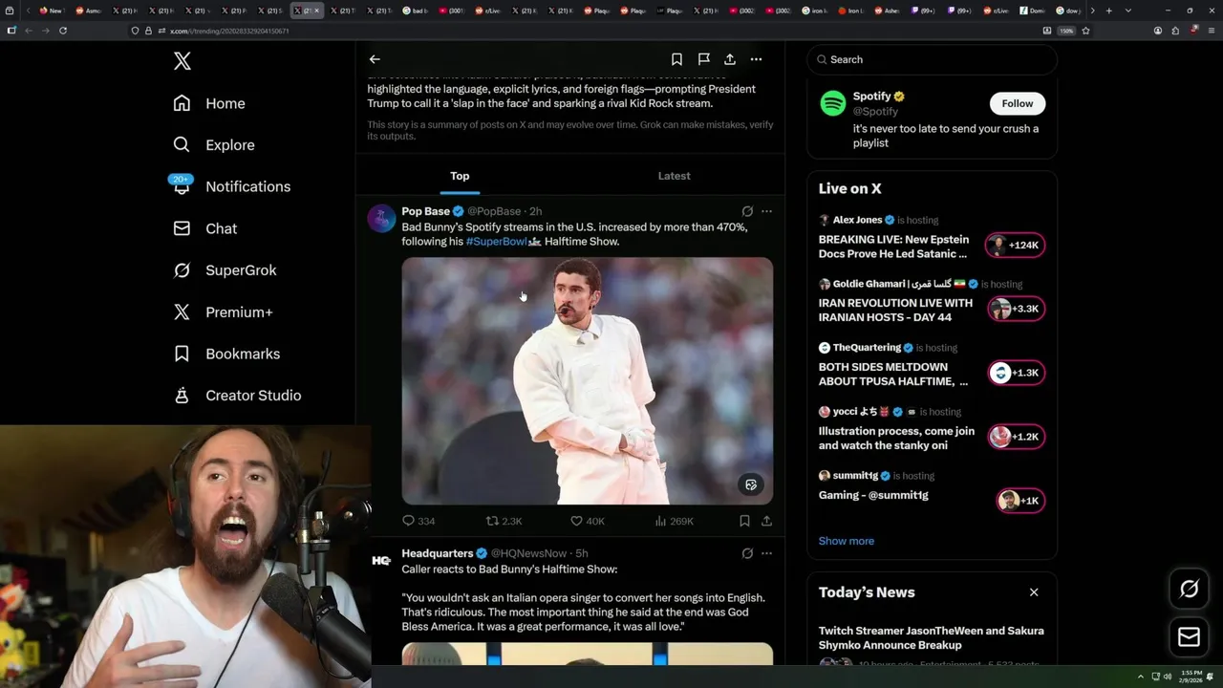
Task: Click the 150% zoom indicator in address bar
Action: (x=1066, y=31)
